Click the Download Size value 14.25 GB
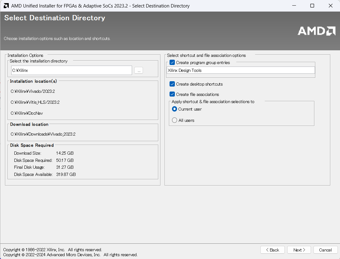 [x=65, y=153]
